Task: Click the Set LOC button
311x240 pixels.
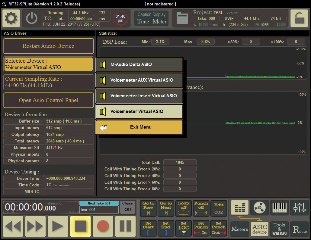Action: (184, 228)
